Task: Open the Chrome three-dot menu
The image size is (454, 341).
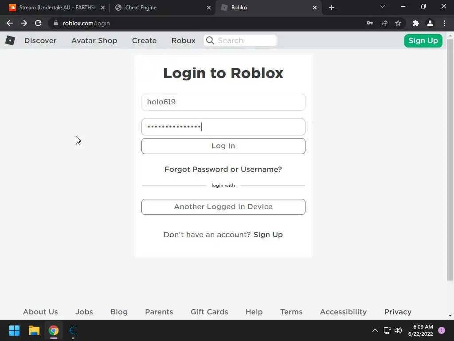Action: 444,23
